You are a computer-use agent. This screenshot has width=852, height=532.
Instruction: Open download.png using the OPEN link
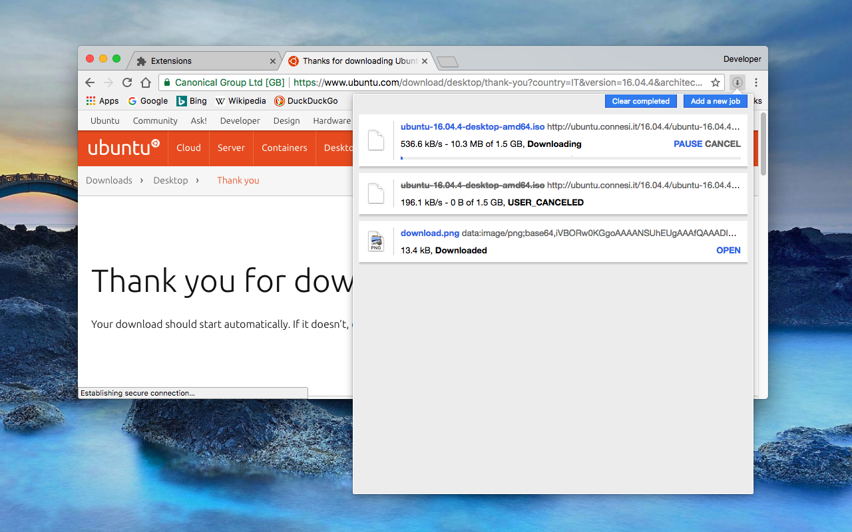point(728,250)
